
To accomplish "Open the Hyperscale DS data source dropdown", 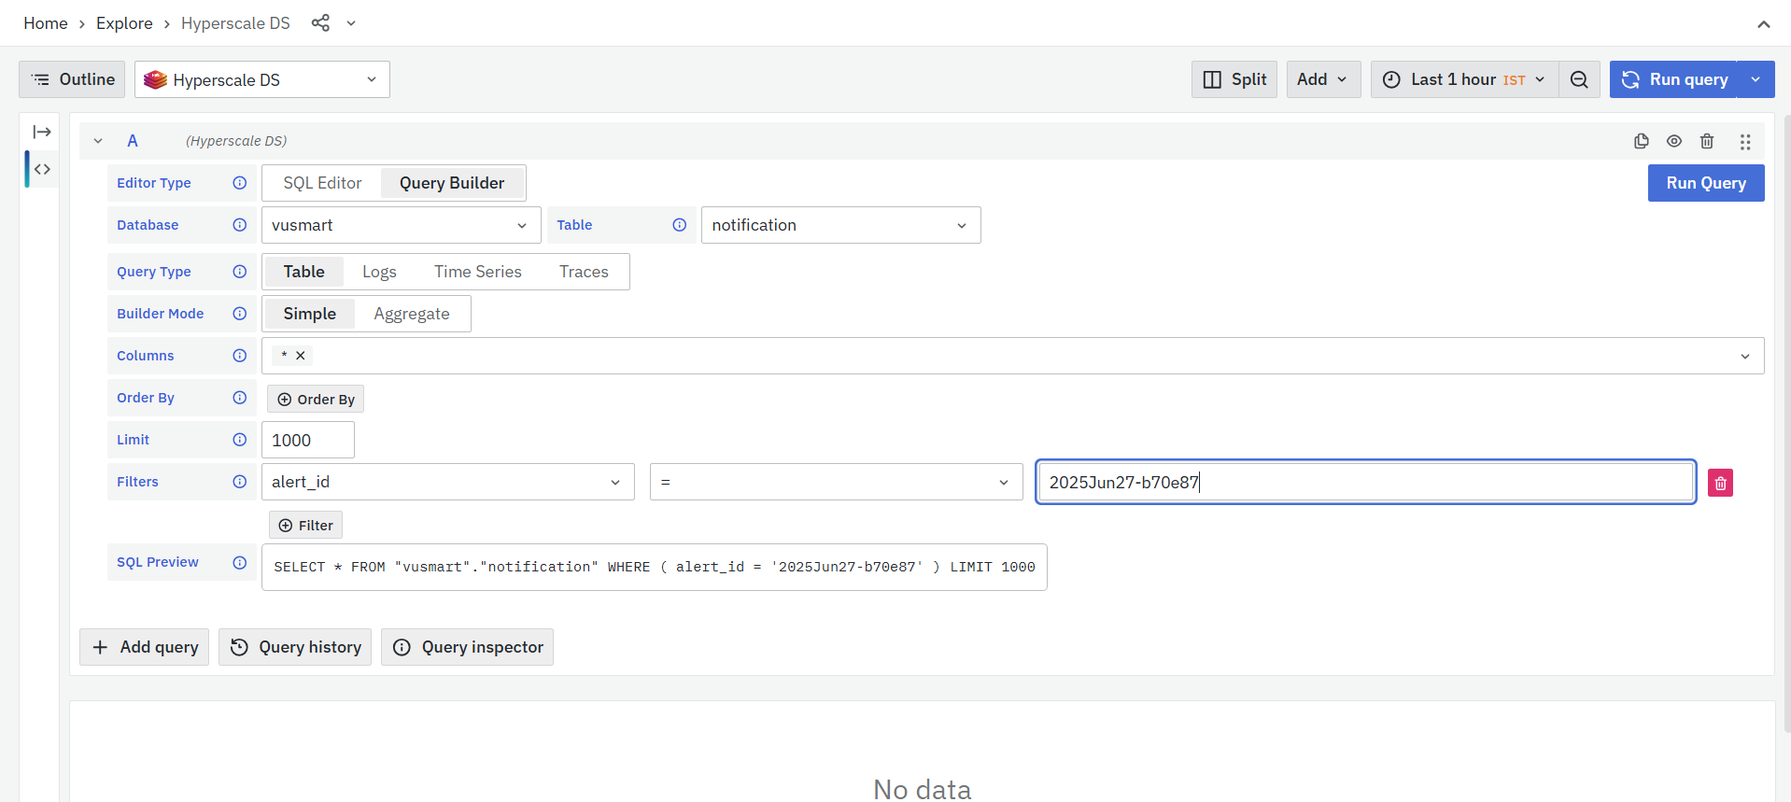I will tap(262, 80).
